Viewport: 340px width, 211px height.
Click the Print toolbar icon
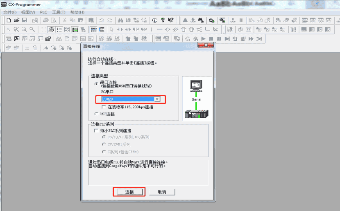[46, 20]
